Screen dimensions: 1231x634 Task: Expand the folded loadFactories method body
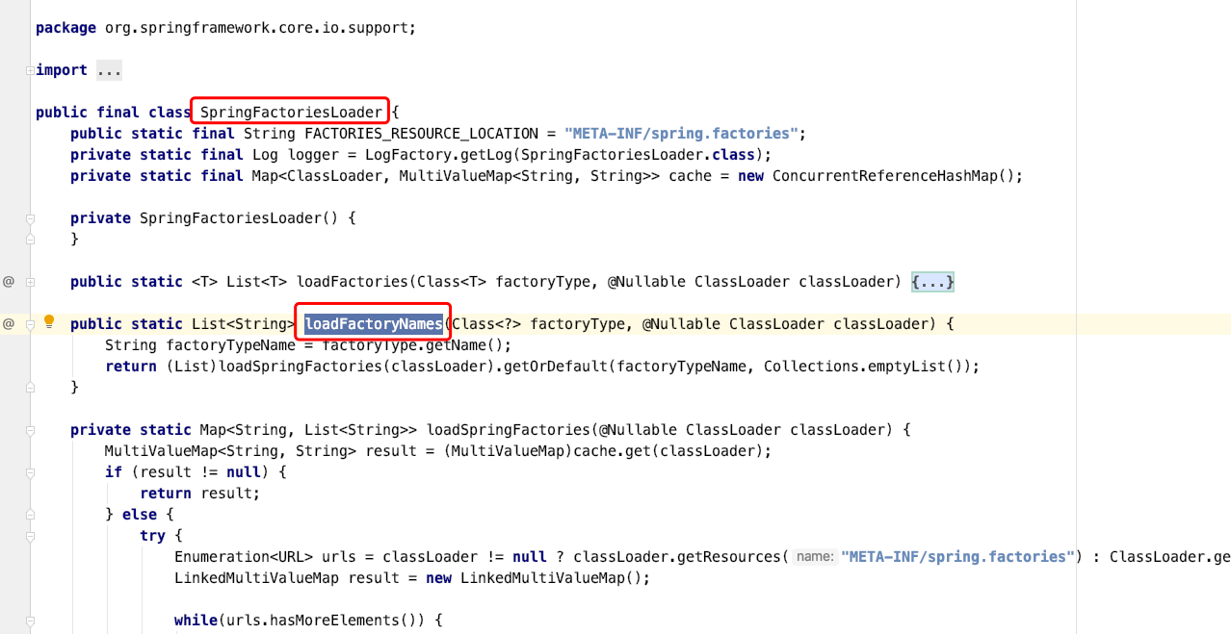pyautogui.click(x=931, y=281)
